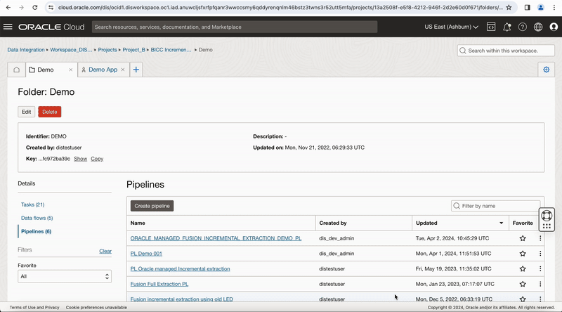This screenshot has width=562, height=312.
Task: View site information icon in address bar
Action: pos(51,7)
